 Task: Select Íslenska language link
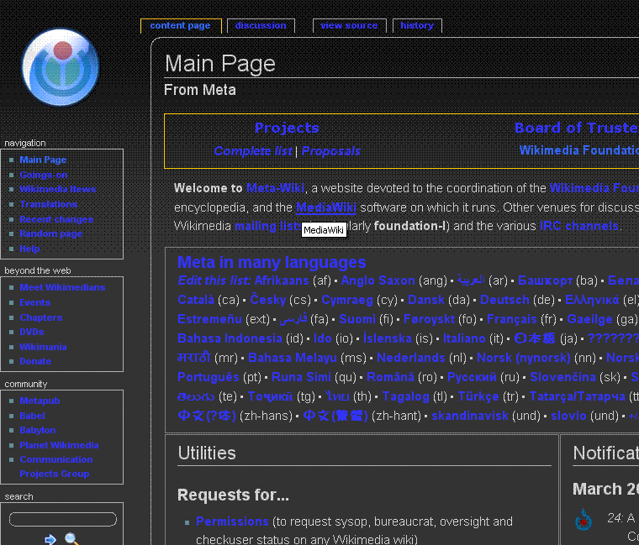(x=387, y=338)
